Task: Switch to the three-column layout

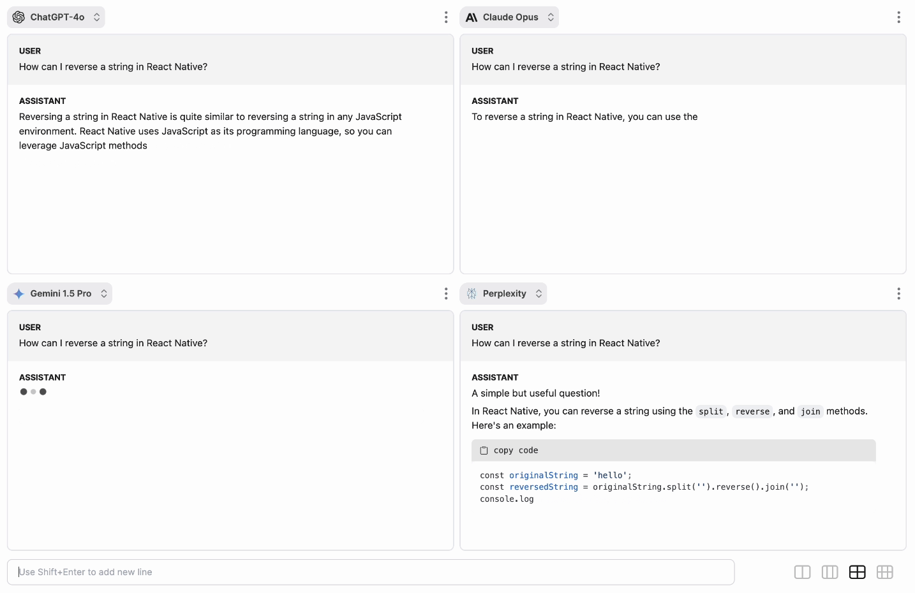Action: click(x=829, y=572)
